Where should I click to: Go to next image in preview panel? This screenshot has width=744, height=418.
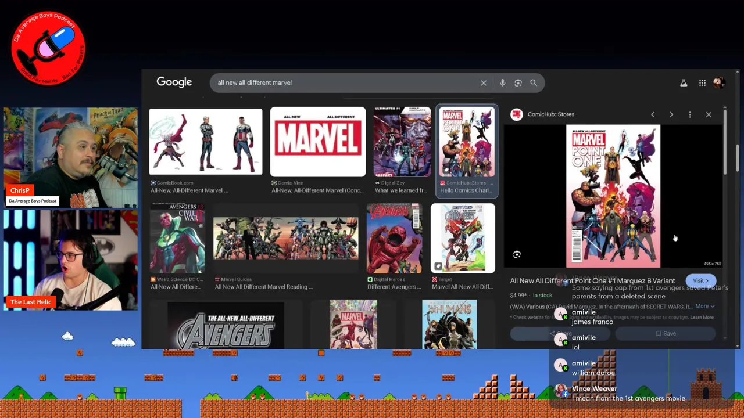tap(671, 114)
